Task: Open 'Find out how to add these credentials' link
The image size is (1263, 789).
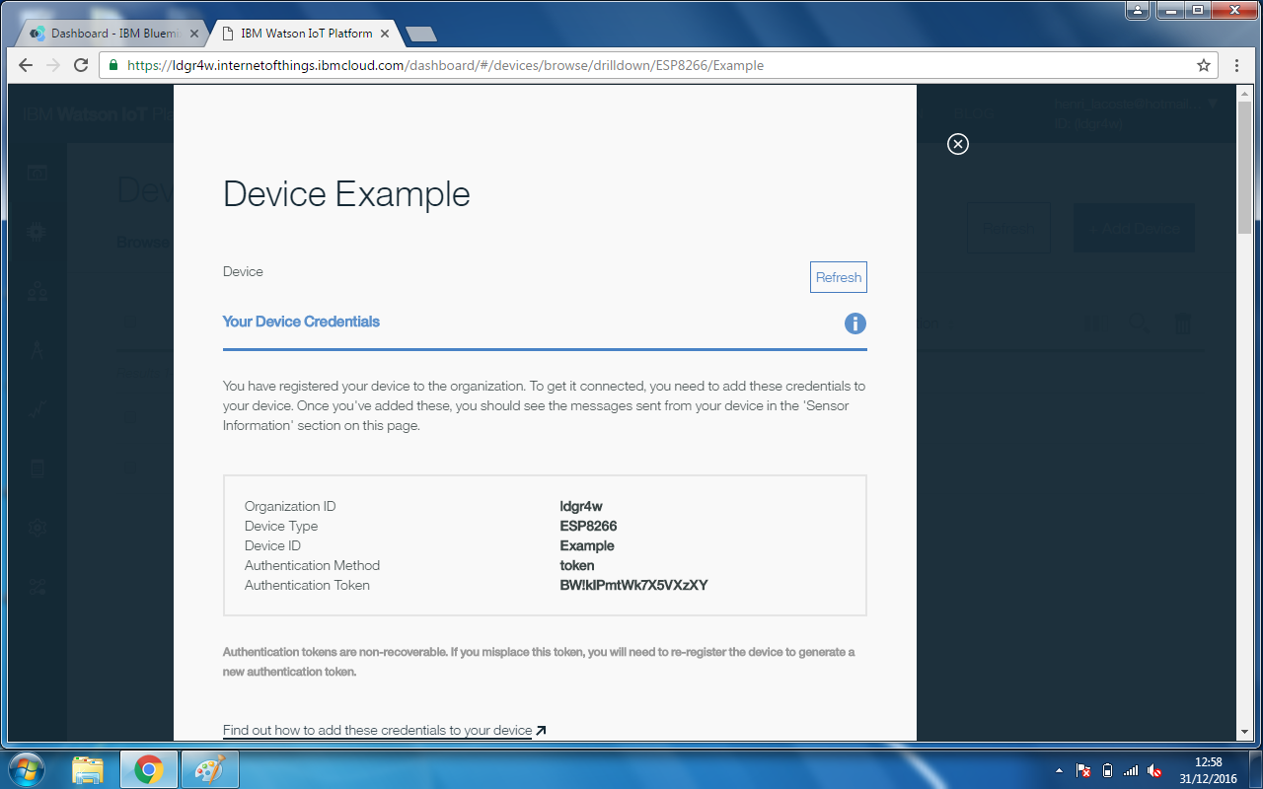Action: [377, 731]
